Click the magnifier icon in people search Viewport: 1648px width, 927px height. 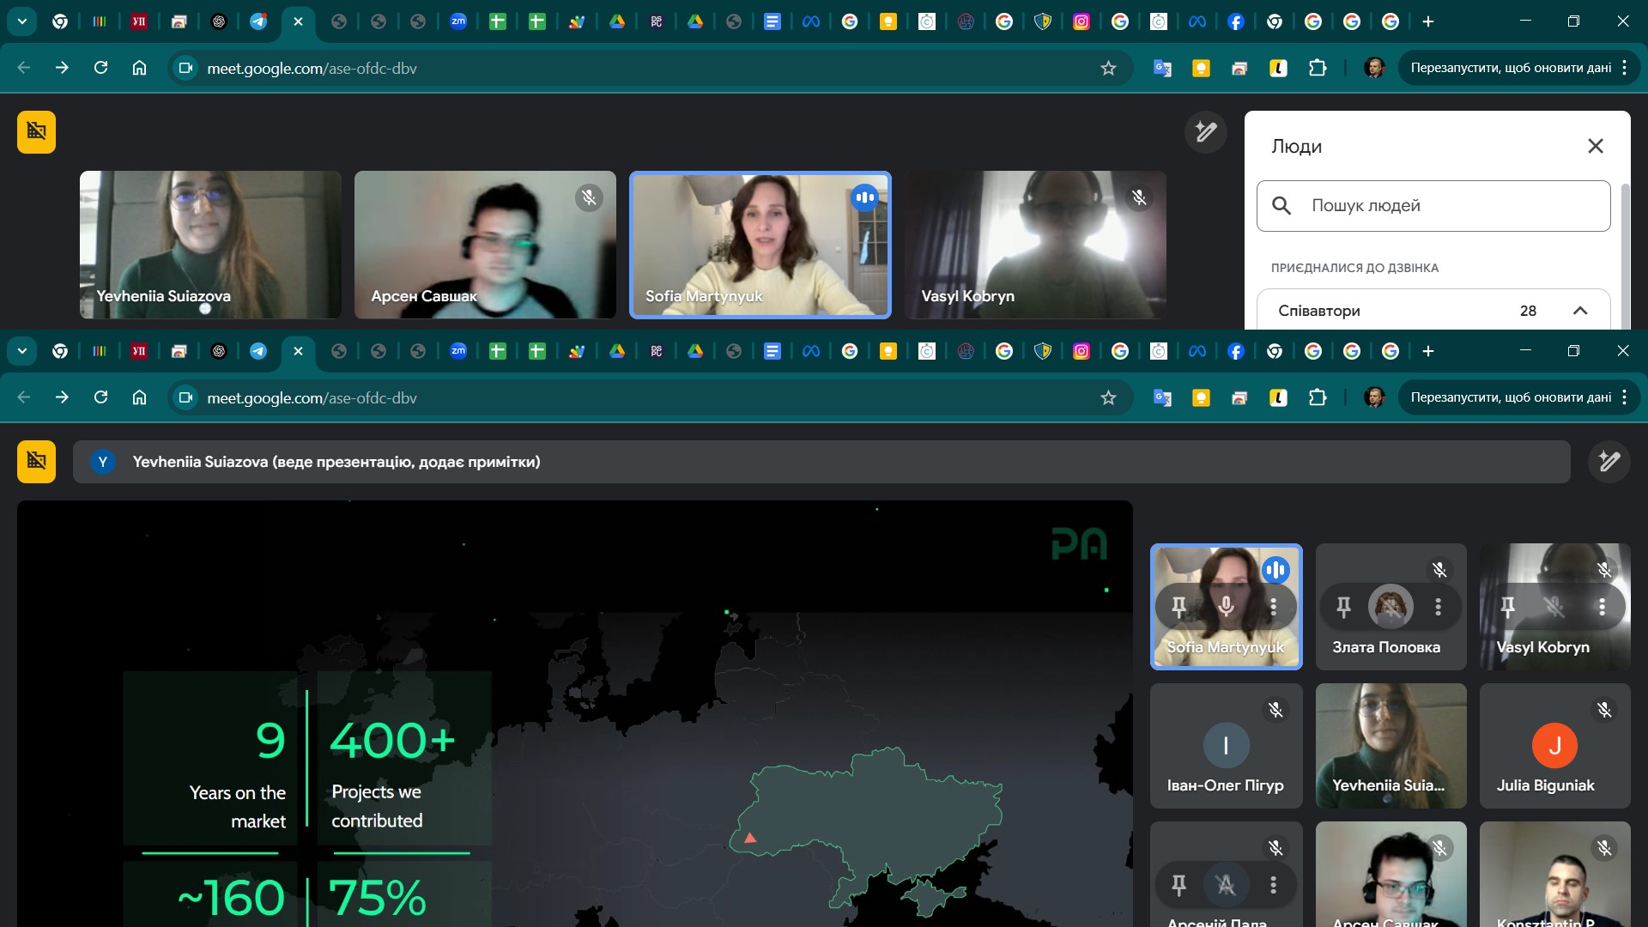(1281, 206)
